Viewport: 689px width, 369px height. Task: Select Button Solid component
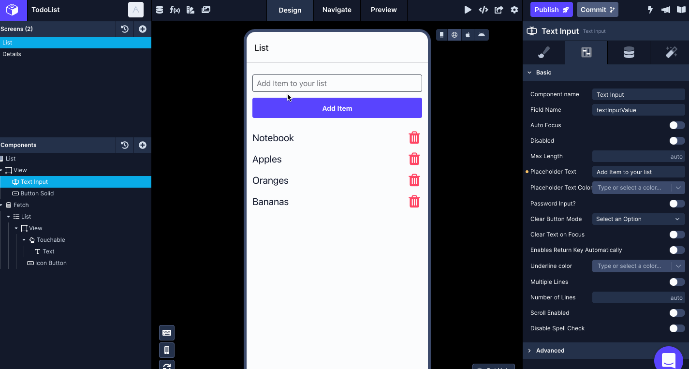[x=75, y=193]
